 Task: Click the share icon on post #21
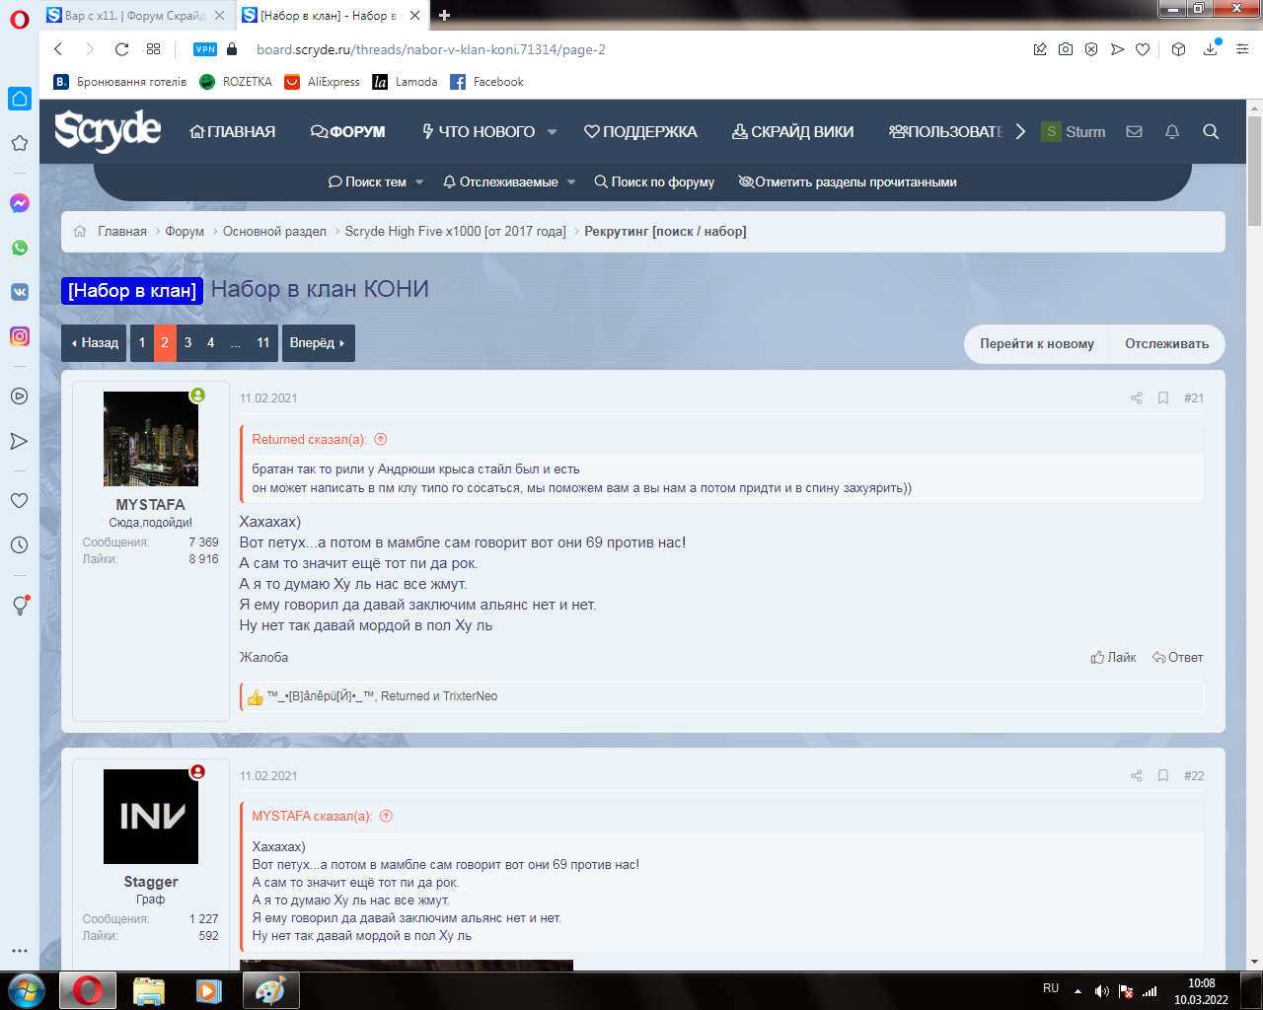[1137, 398]
